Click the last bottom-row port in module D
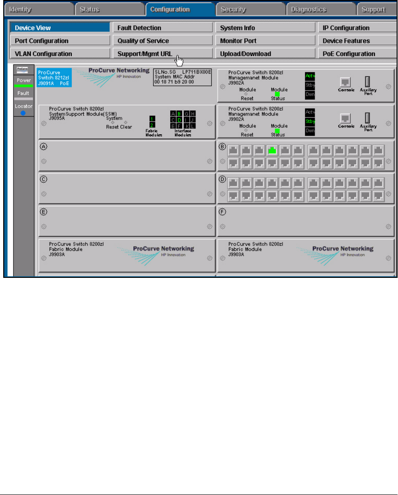Image resolution: width=398 pixels, height=495 pixels. pyautogui.click(x=378, y=196)
